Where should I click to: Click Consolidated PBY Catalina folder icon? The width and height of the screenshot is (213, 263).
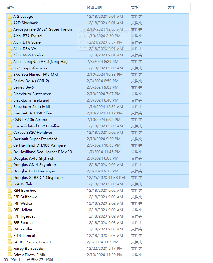point(10,126)
